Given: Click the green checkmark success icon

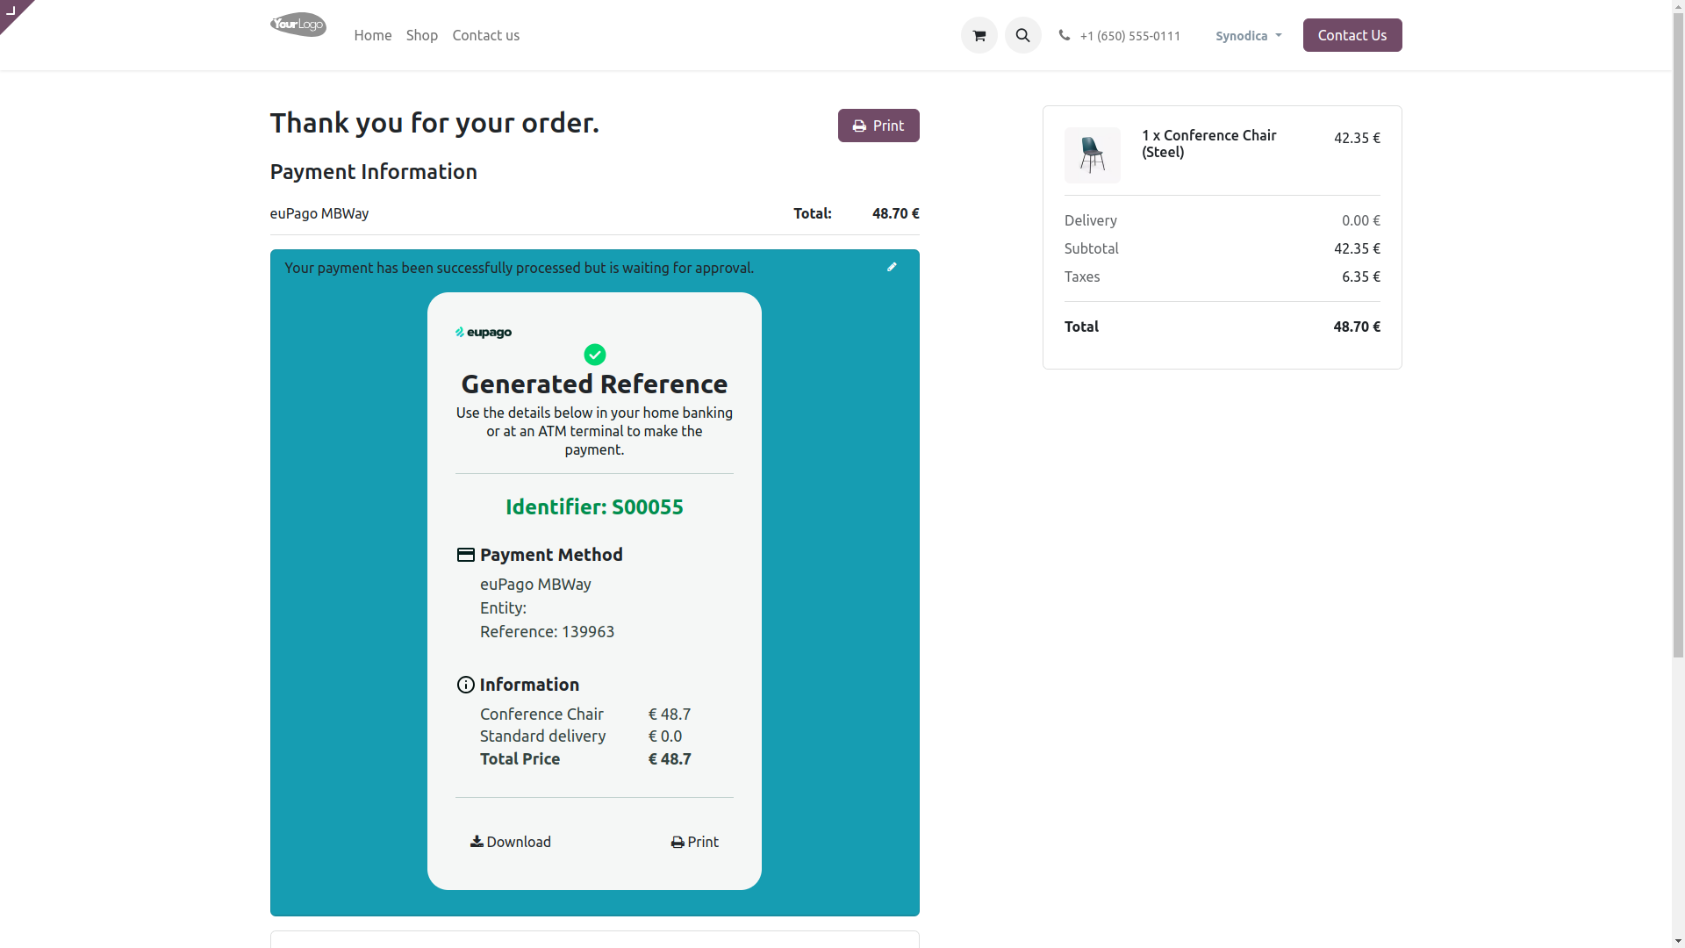Looking at the screenshot, I should 594,355.
